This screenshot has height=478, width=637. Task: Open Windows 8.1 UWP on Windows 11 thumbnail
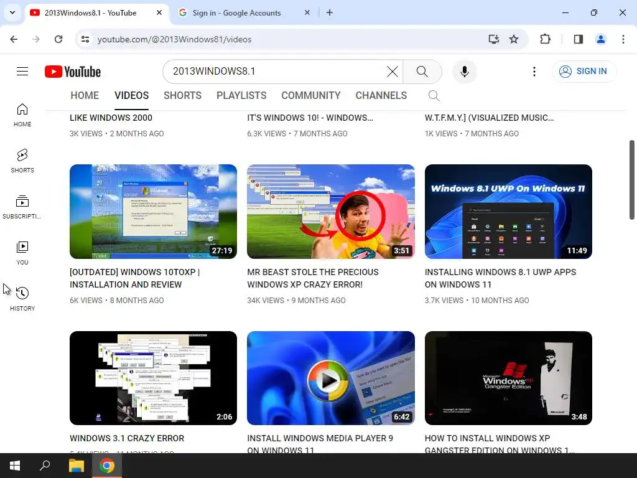(x=508, y=212)
